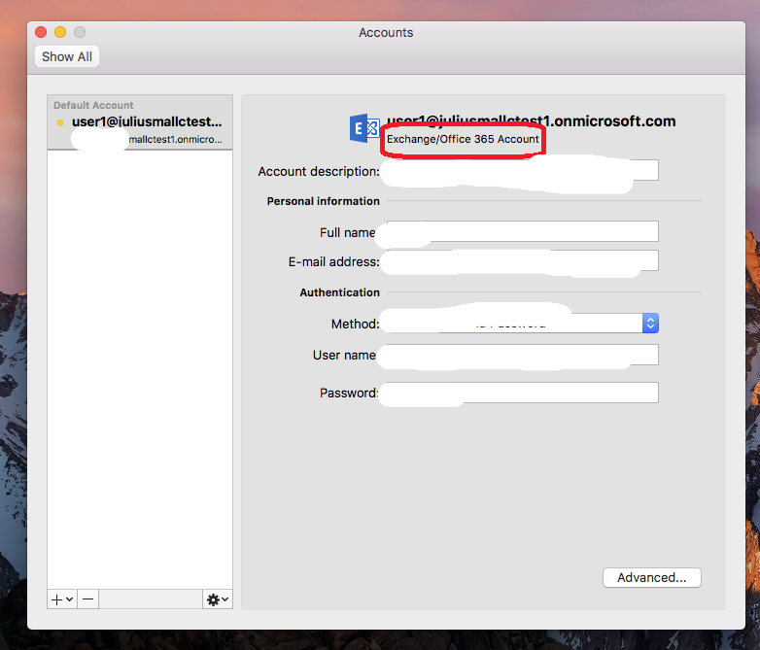Click the User name field
The height and width of the screenshot is (650, 760).
(x=523, y=355)
